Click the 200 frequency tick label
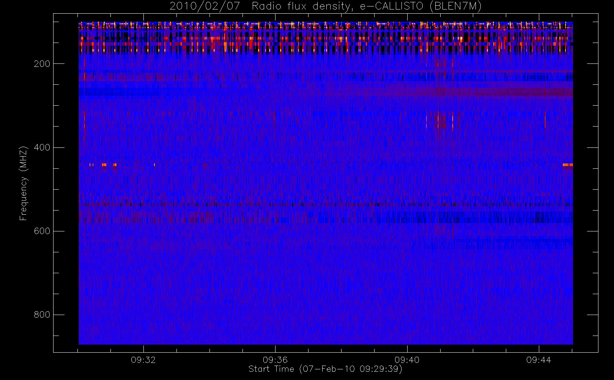The height and width of the screenshot is (380, 614). tap(42, 64)
